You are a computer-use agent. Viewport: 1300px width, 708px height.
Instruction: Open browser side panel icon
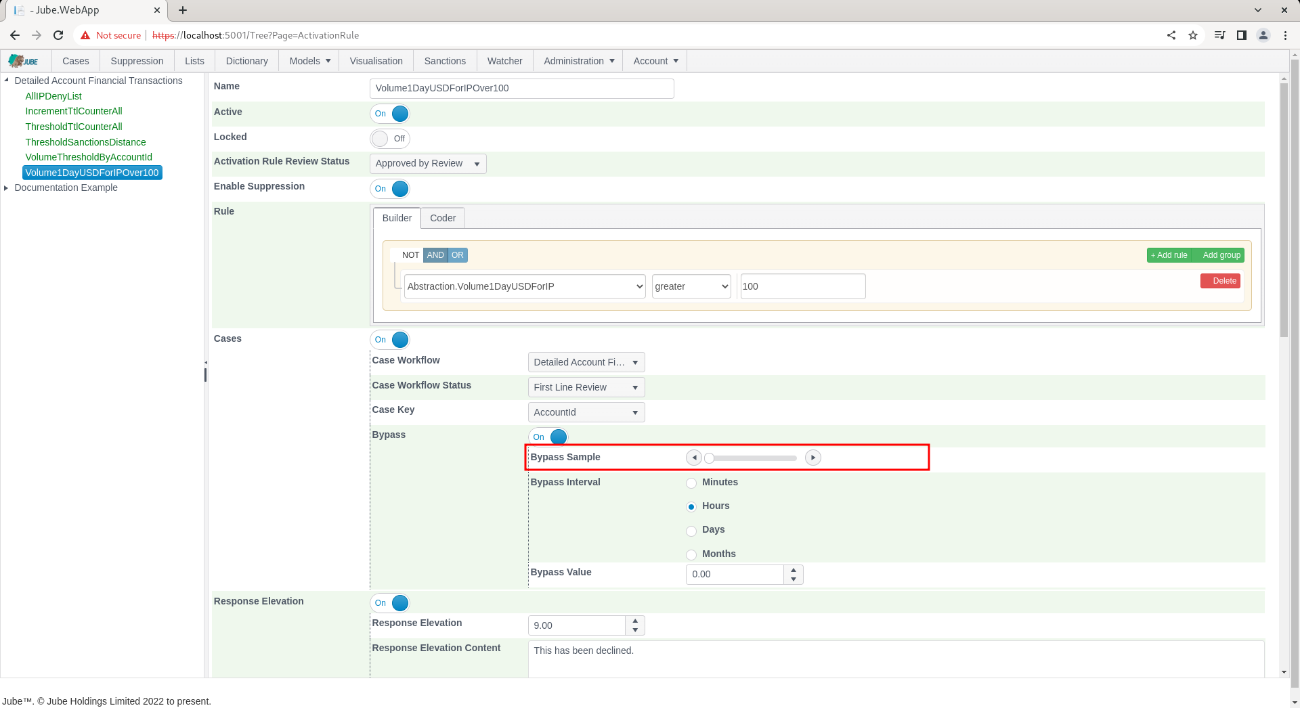(1242, 35)
